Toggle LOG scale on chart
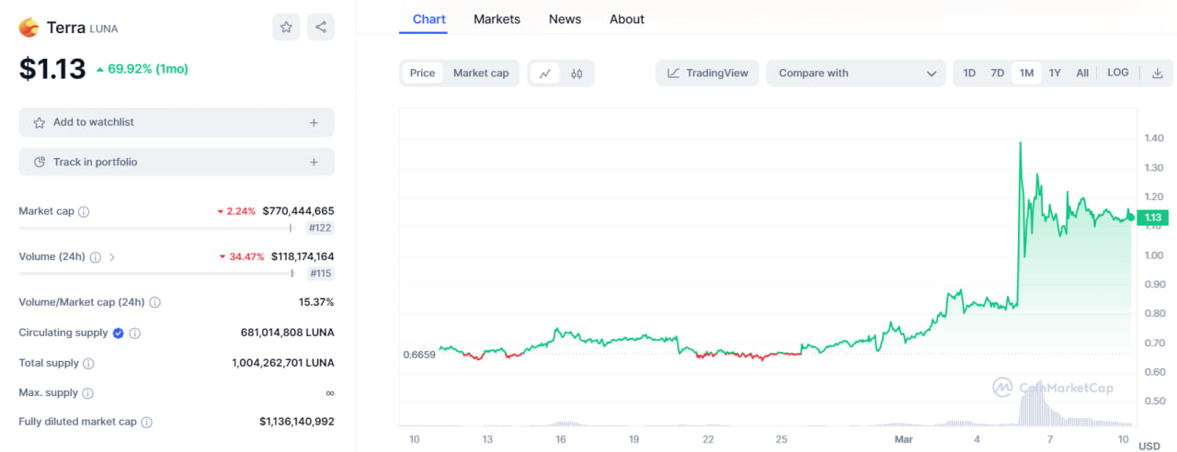This screenshot has width=1177, height=452. (x=1118, y=73)
